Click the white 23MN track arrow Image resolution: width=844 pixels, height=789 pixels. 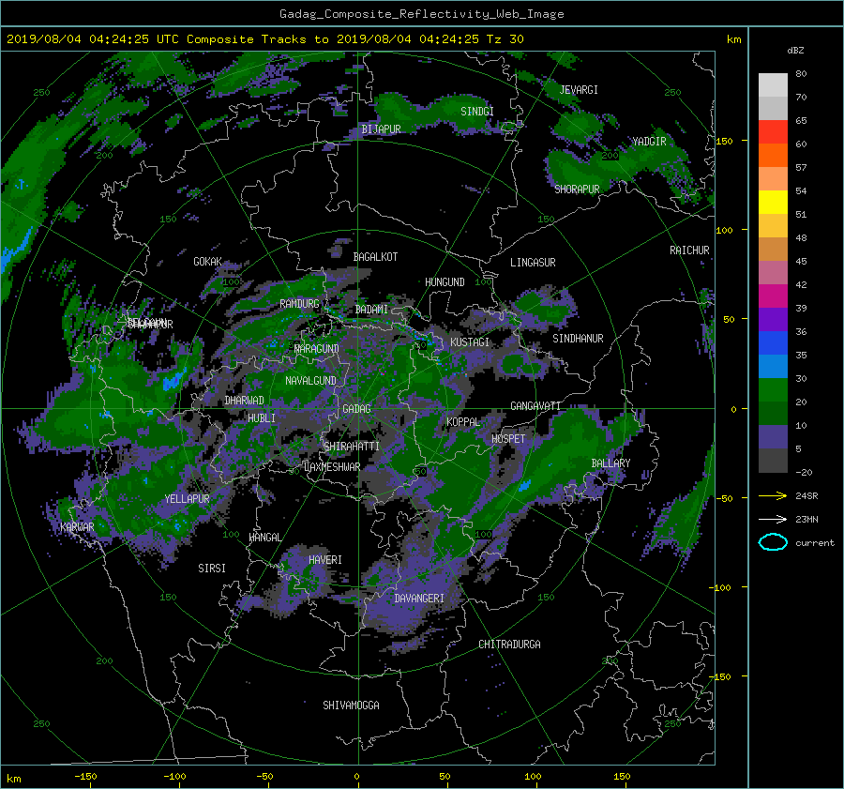click(x=773, y=519)
